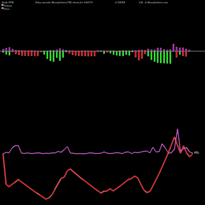Click the lowest point of the red price line

tap(46, 199)
